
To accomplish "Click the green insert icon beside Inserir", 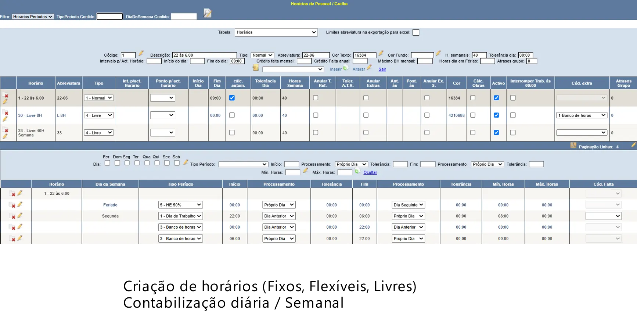I will (346, 68).
